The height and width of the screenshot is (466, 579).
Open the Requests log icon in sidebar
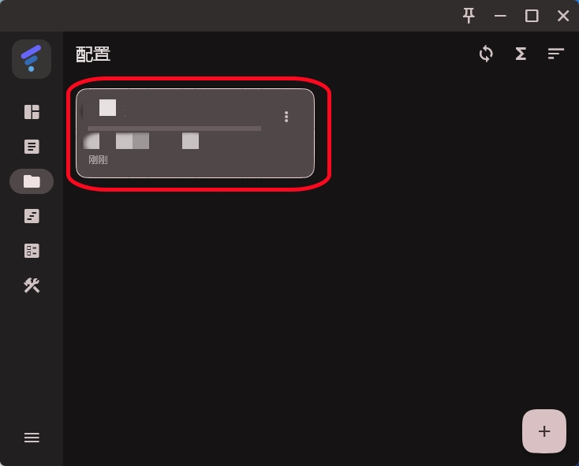32,216
